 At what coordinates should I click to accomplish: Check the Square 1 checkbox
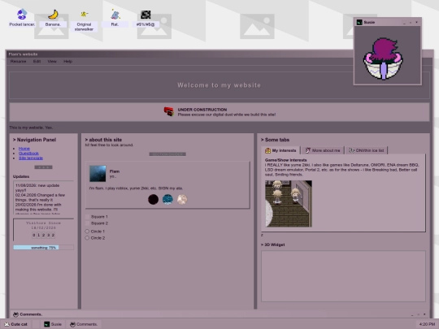pyautogui.click(x=87, y=217)
